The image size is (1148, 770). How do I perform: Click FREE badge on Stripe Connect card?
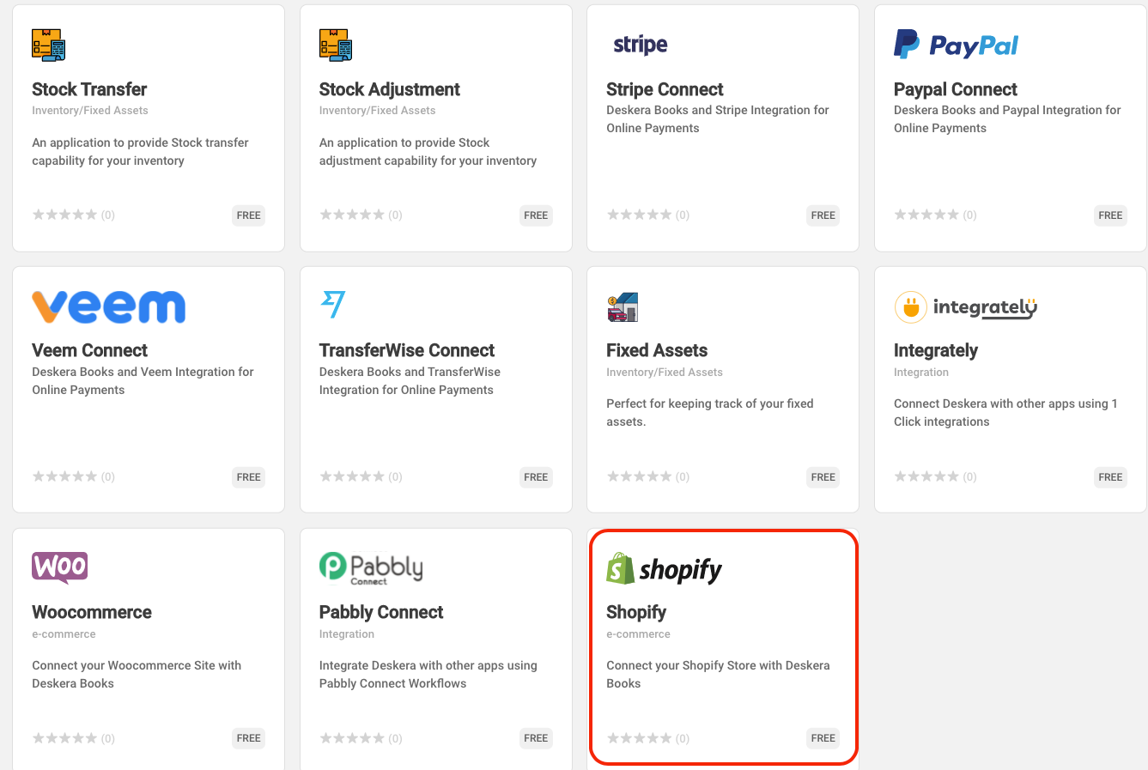[823, 215]
